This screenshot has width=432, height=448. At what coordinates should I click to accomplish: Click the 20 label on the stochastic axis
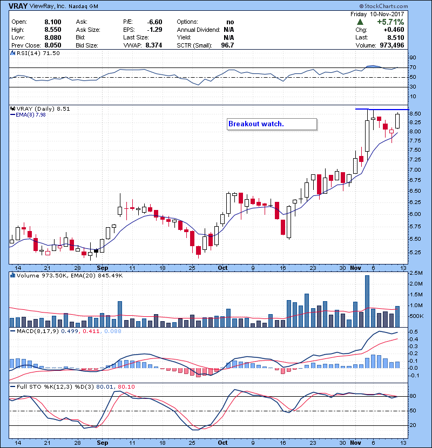pyautogui.click(x=413, y=425)
